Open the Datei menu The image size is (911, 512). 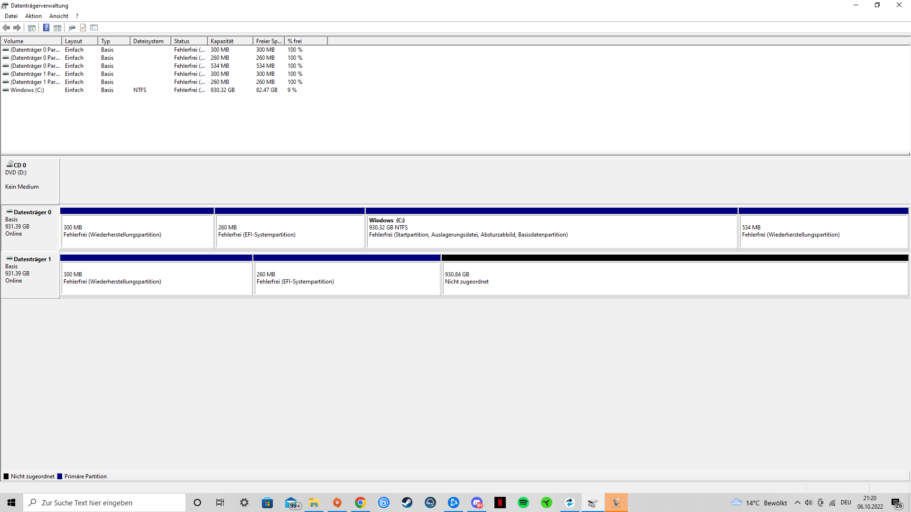[11, 16]
